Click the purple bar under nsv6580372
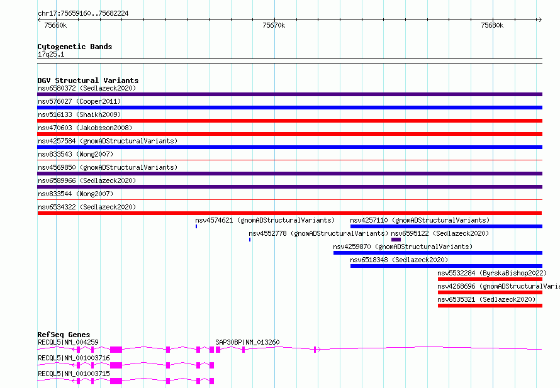Image resolution: width=560 pixels, height=388 pixels. coord(289,94)
